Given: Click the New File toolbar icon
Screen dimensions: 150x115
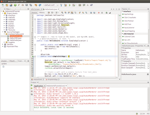Looking at the screenshot, I should 3,5.
